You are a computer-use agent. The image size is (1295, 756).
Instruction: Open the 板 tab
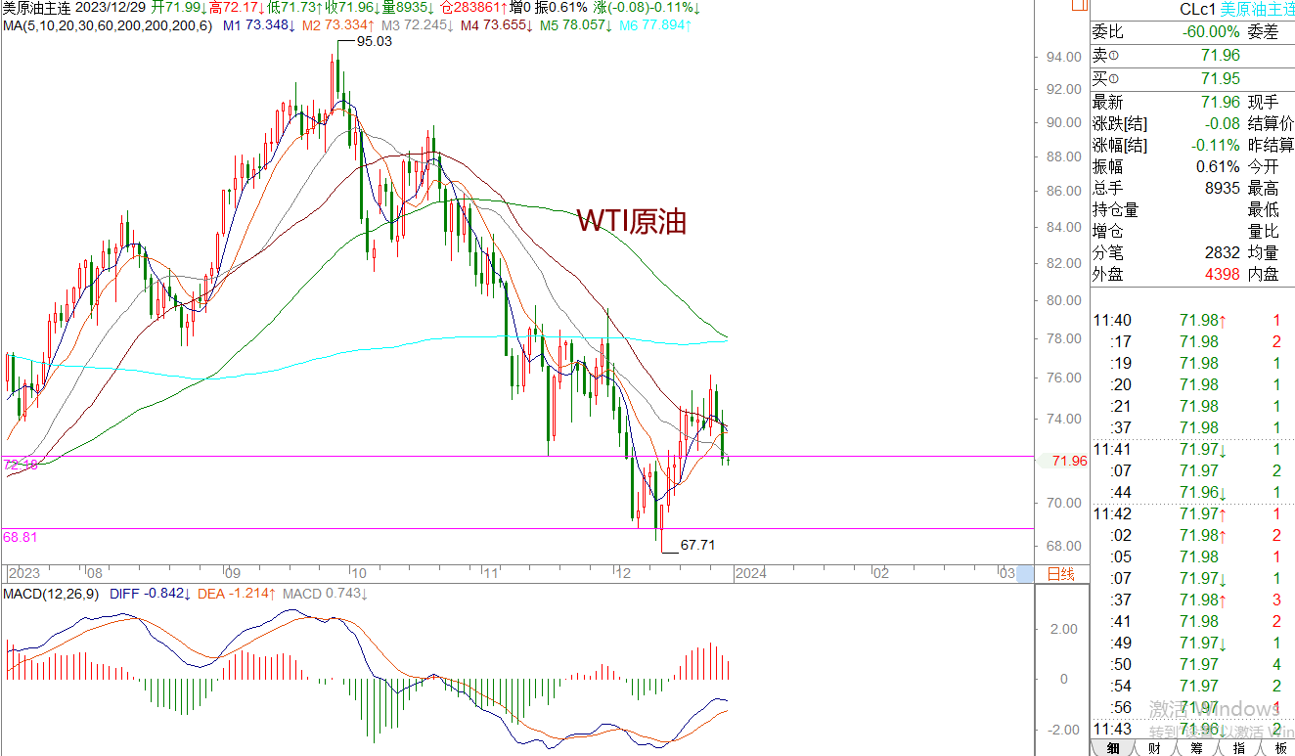coord(1280,748)
